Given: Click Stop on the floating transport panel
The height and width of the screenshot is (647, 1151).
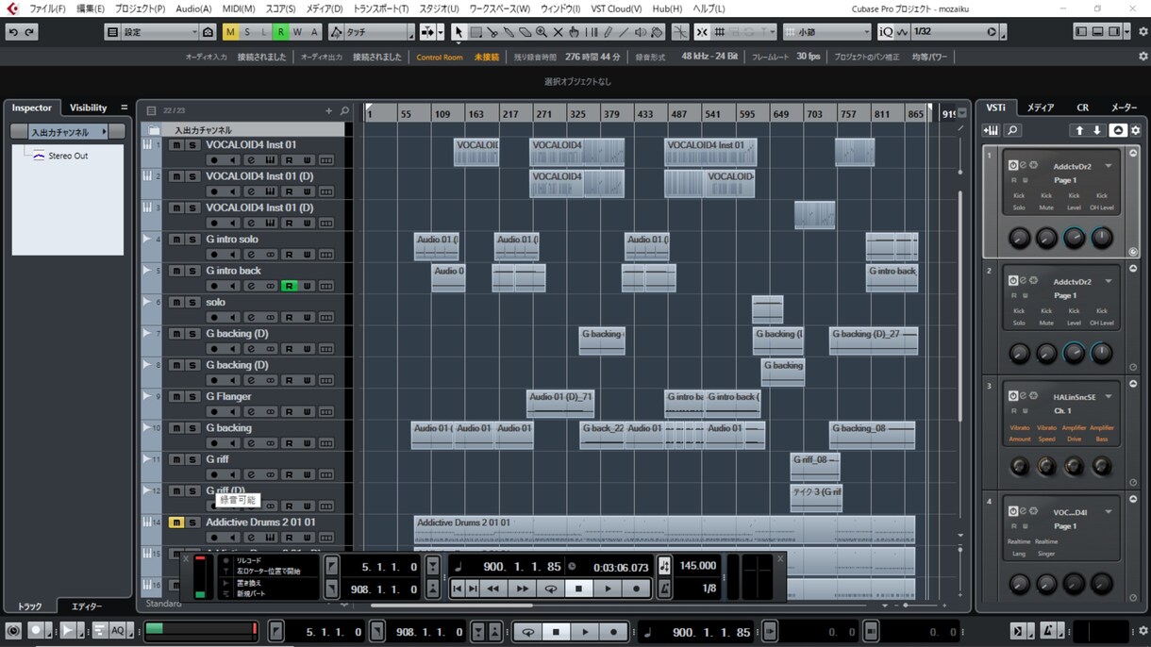Looking at the screenshot, I should point(578,589).
